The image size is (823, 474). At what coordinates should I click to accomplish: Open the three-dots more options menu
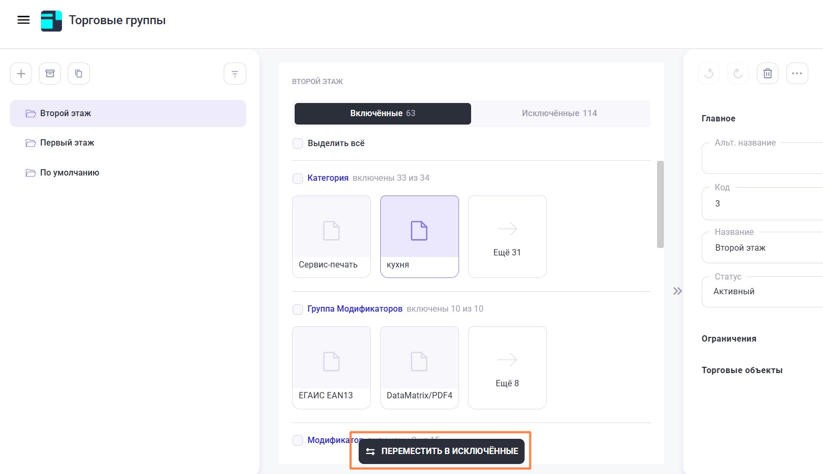(x=797, y=74)
